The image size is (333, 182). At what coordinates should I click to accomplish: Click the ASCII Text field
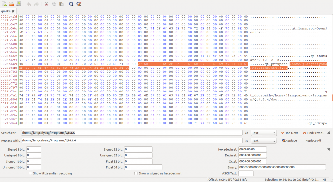[246, 173]
